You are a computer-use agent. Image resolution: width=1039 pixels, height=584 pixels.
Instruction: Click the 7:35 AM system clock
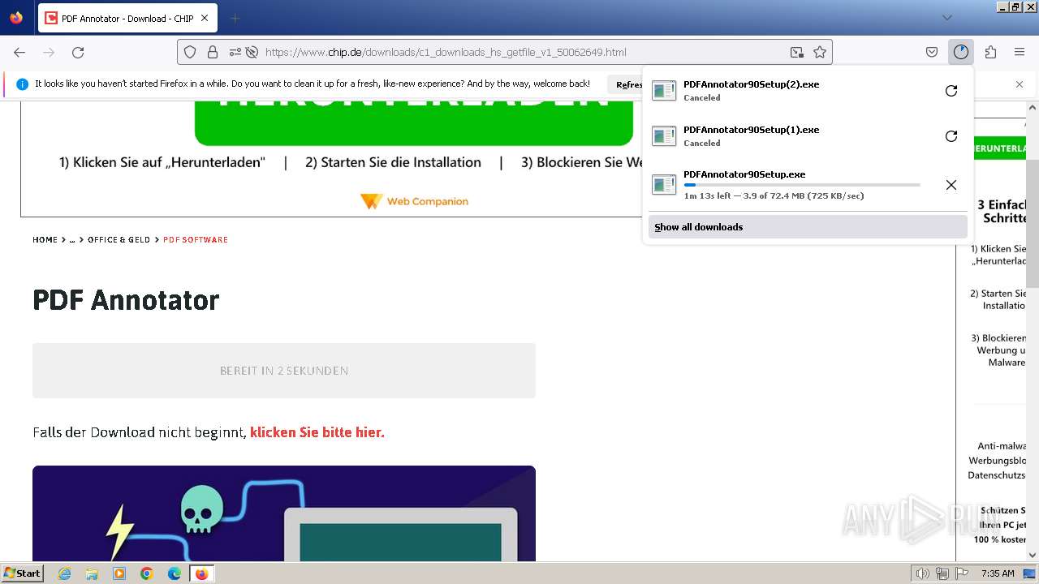[998, 573]
